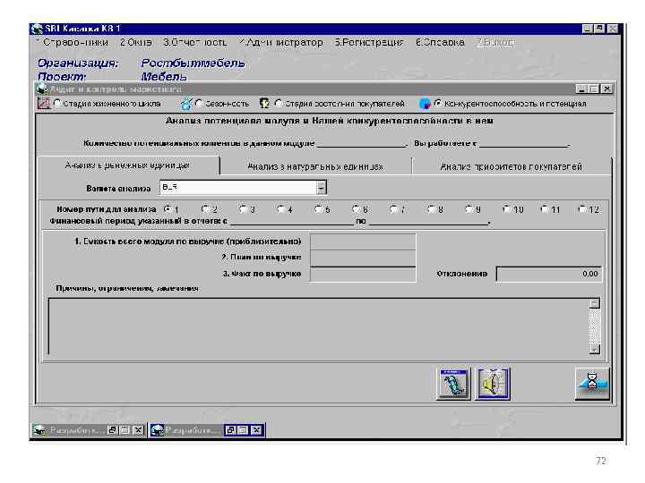Minimize the audit and control inner window
Image resolution: width=645 pixels, height=483 pixels.
[581, 89]
